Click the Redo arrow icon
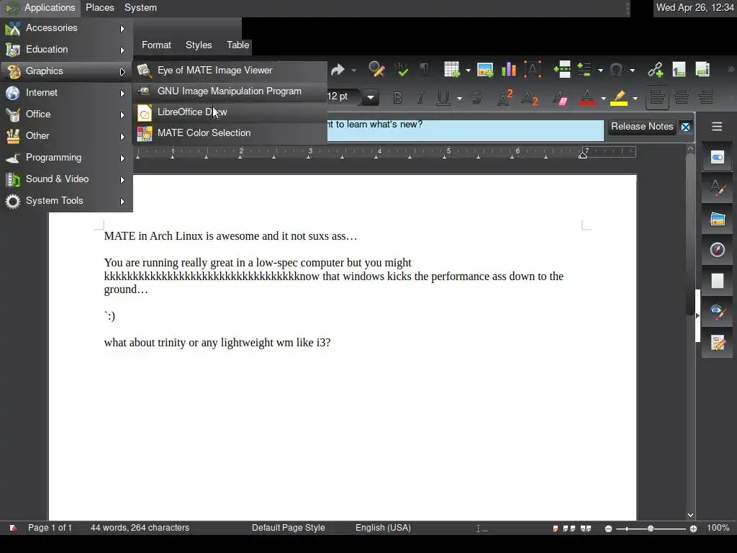The image size is (737, 553). pos(338,71)
